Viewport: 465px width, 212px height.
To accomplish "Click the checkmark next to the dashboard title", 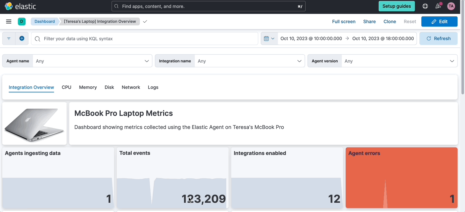I will pos(145,21).
